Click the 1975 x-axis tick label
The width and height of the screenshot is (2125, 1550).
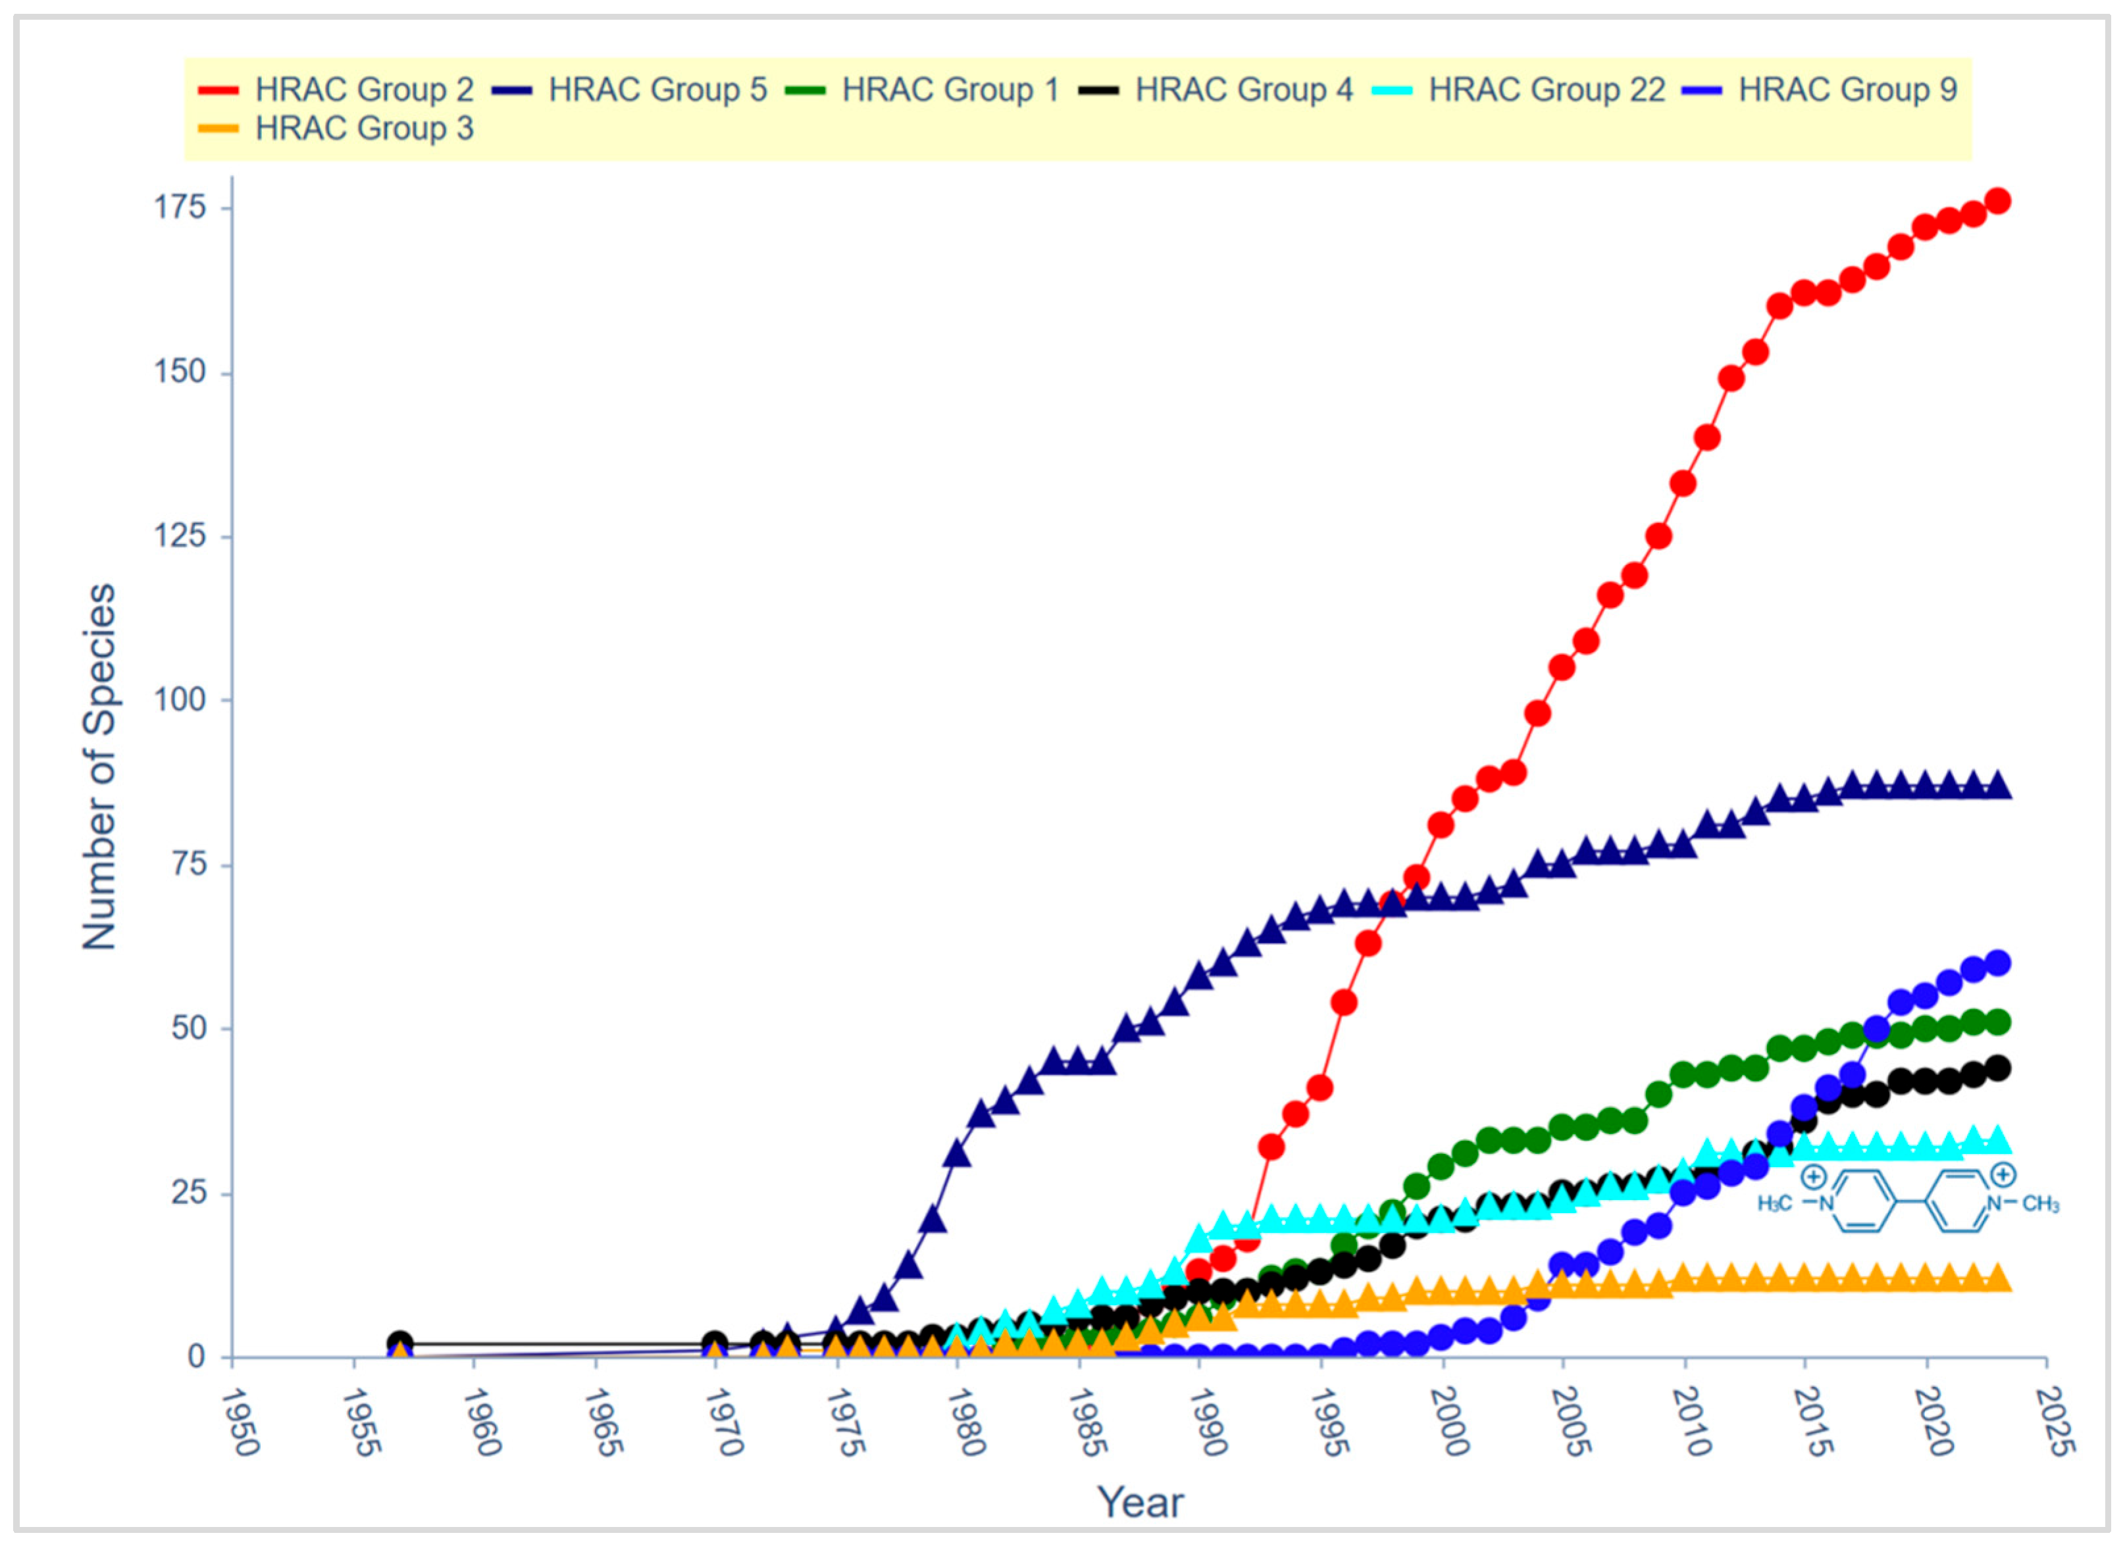pos(845,1422)
